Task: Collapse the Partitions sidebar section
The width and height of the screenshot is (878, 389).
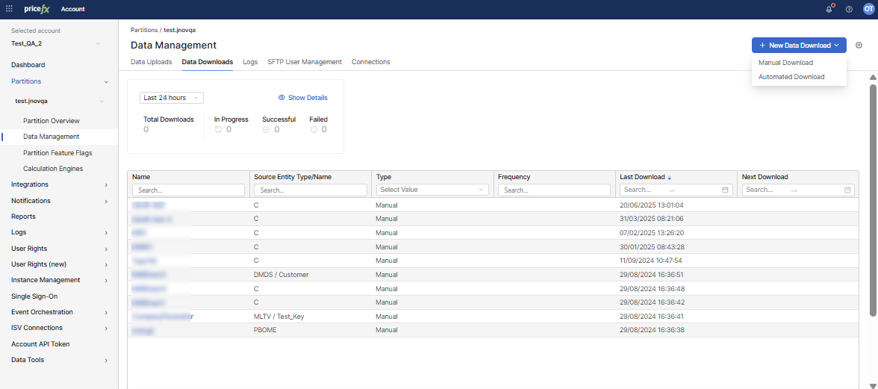Action: [x=105, y=81]
